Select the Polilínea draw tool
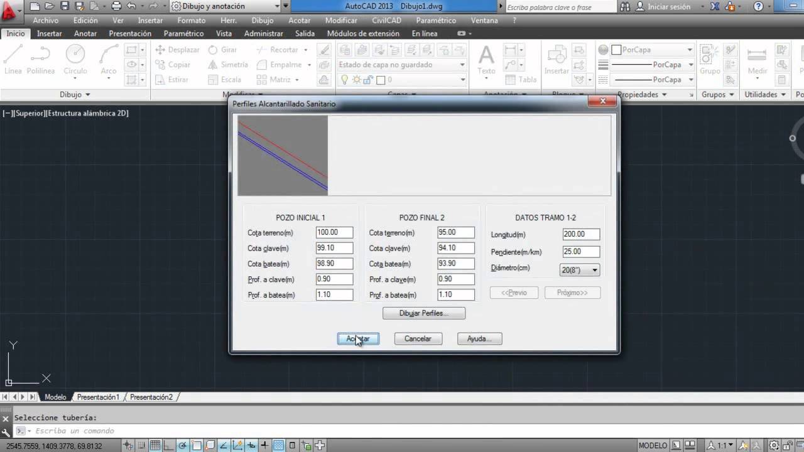Image resolution: width=804 pixels, height=452 pixels. click(41, 60)
